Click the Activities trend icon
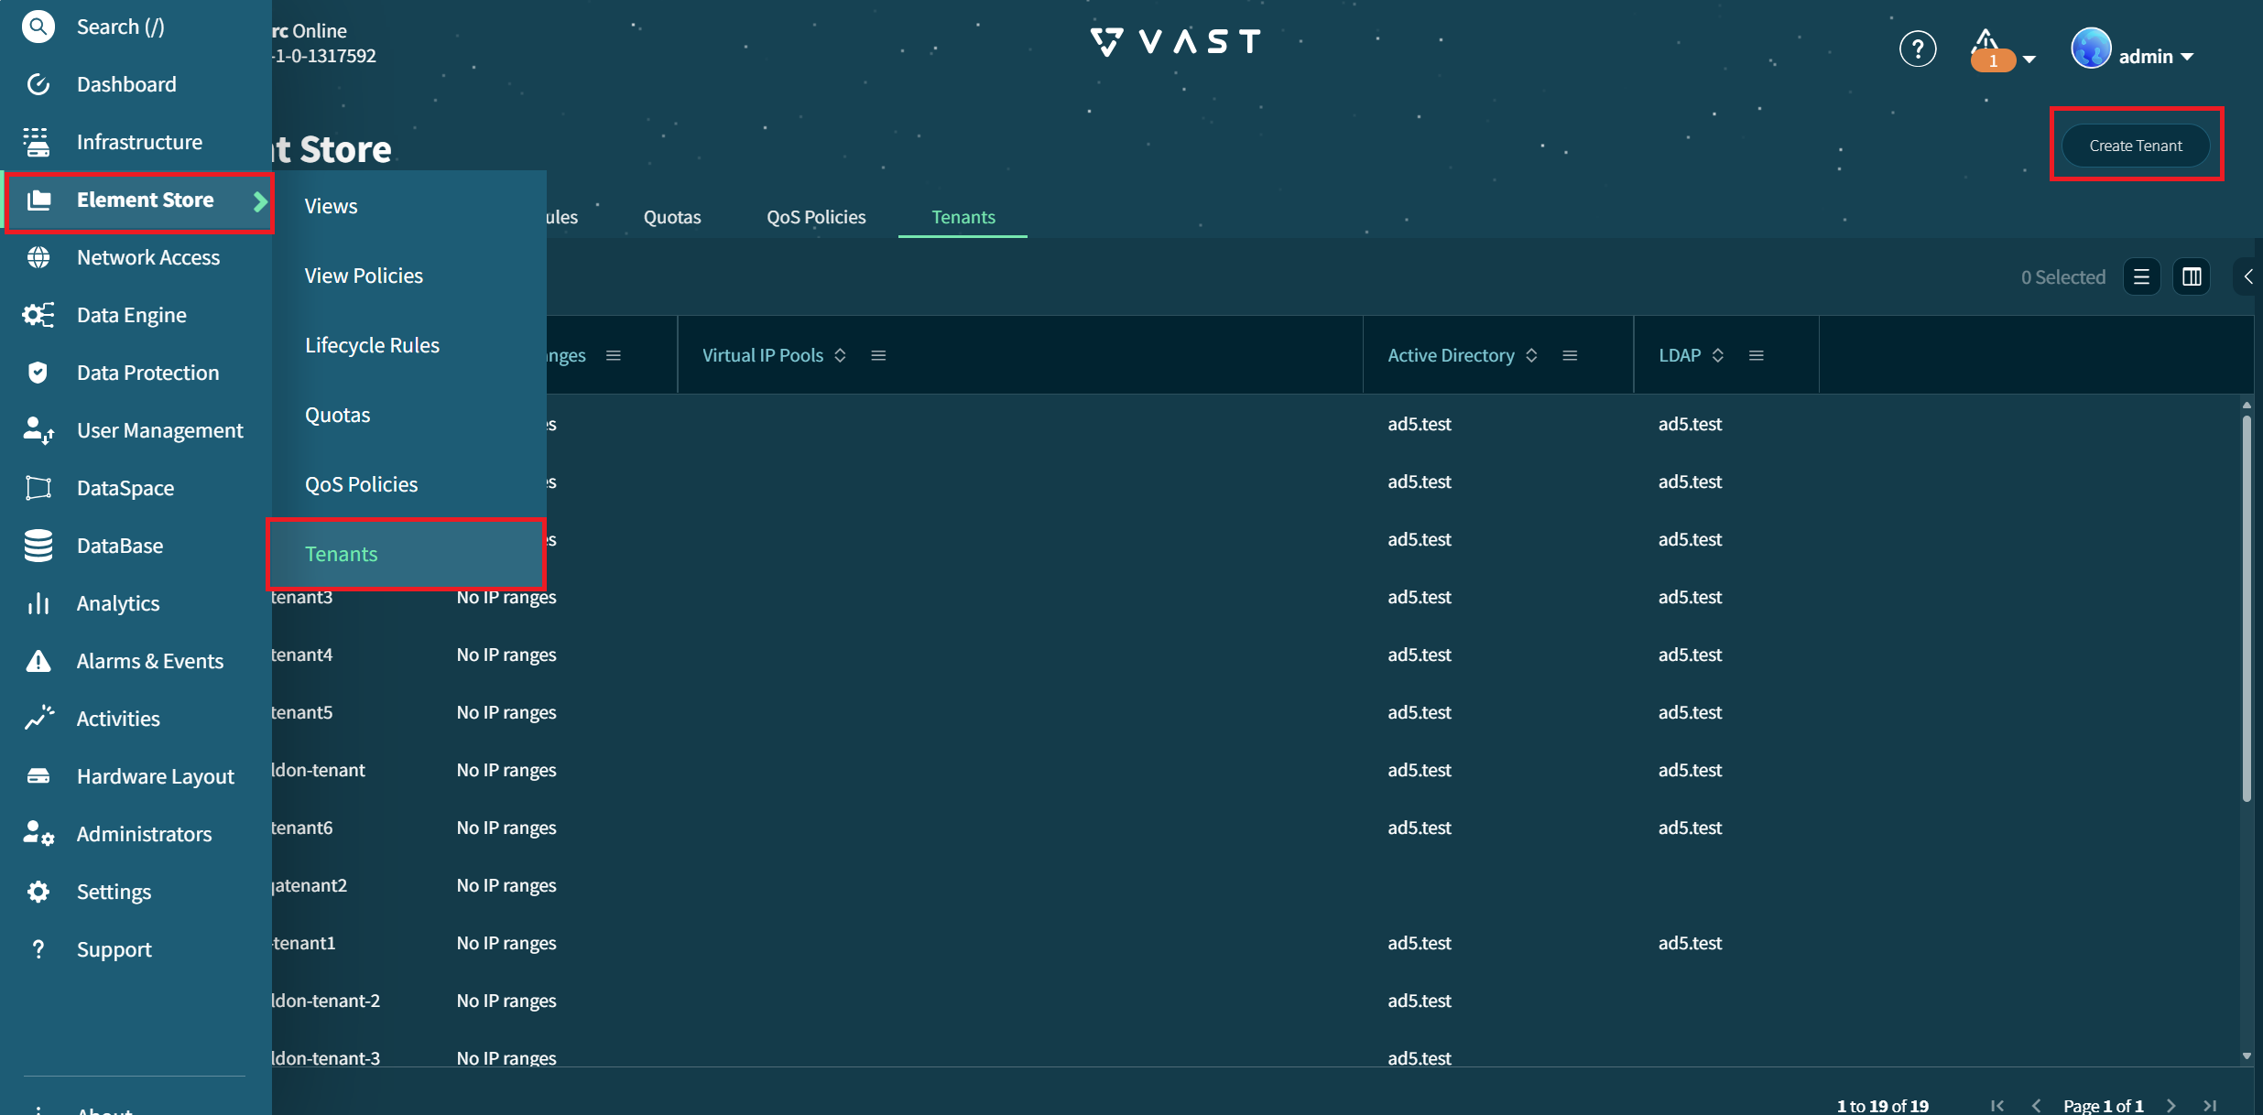 (x=39, y=718)
